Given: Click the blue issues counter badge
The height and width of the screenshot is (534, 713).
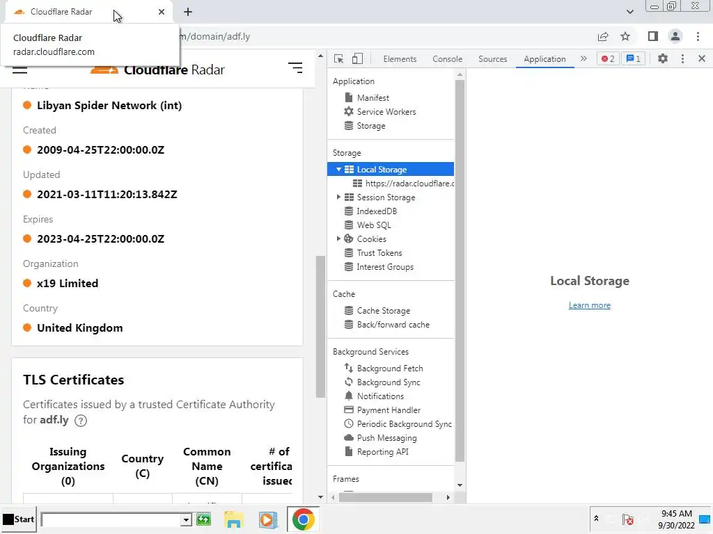Looking at the screenshot, I should point(633,58).
